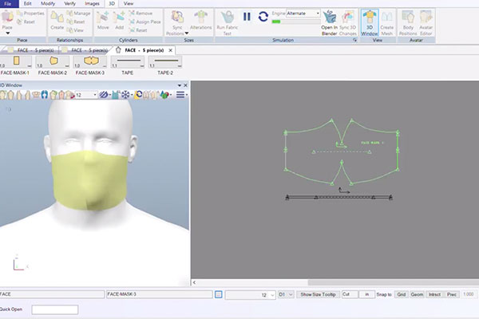Viewport: 479px width, 319px height.
Task: Open the File menu
Action: tap(7, 4)
